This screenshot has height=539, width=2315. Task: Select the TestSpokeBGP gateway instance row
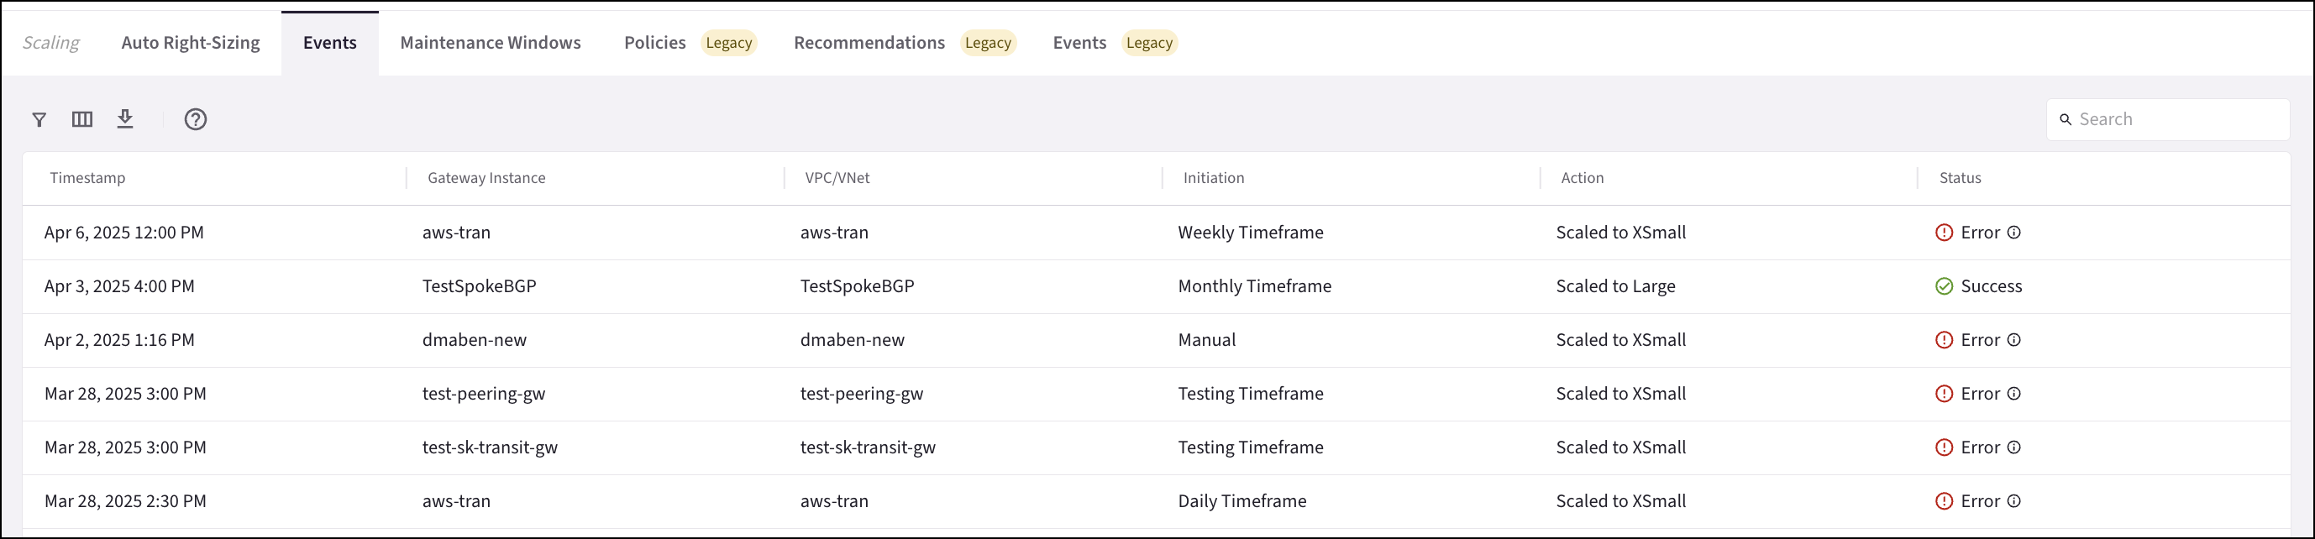(479, 286)
